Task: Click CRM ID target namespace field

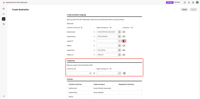Action: click(107, 46)
